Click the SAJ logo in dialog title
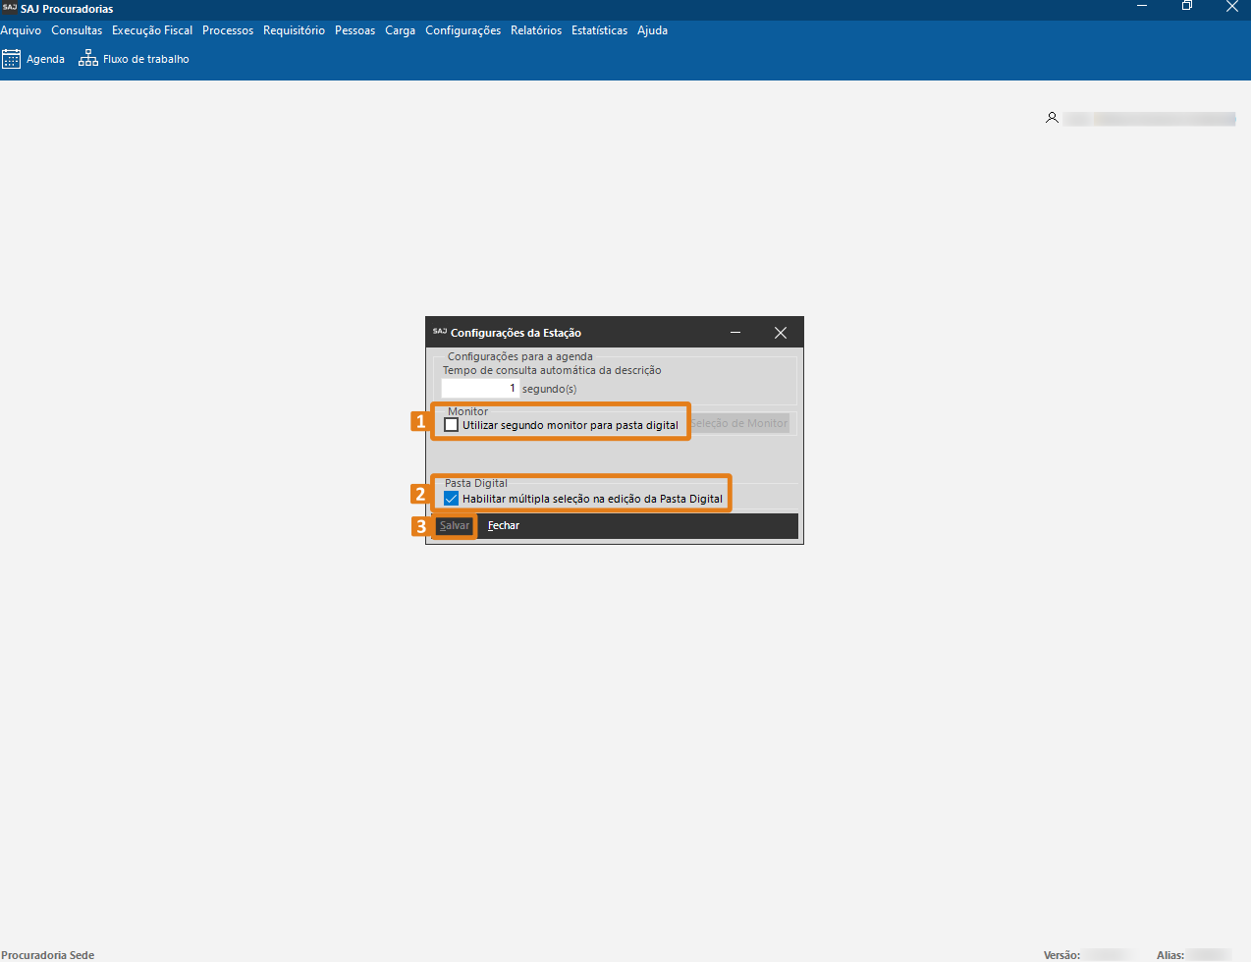 pyautogui.click(x=439, y=332)
